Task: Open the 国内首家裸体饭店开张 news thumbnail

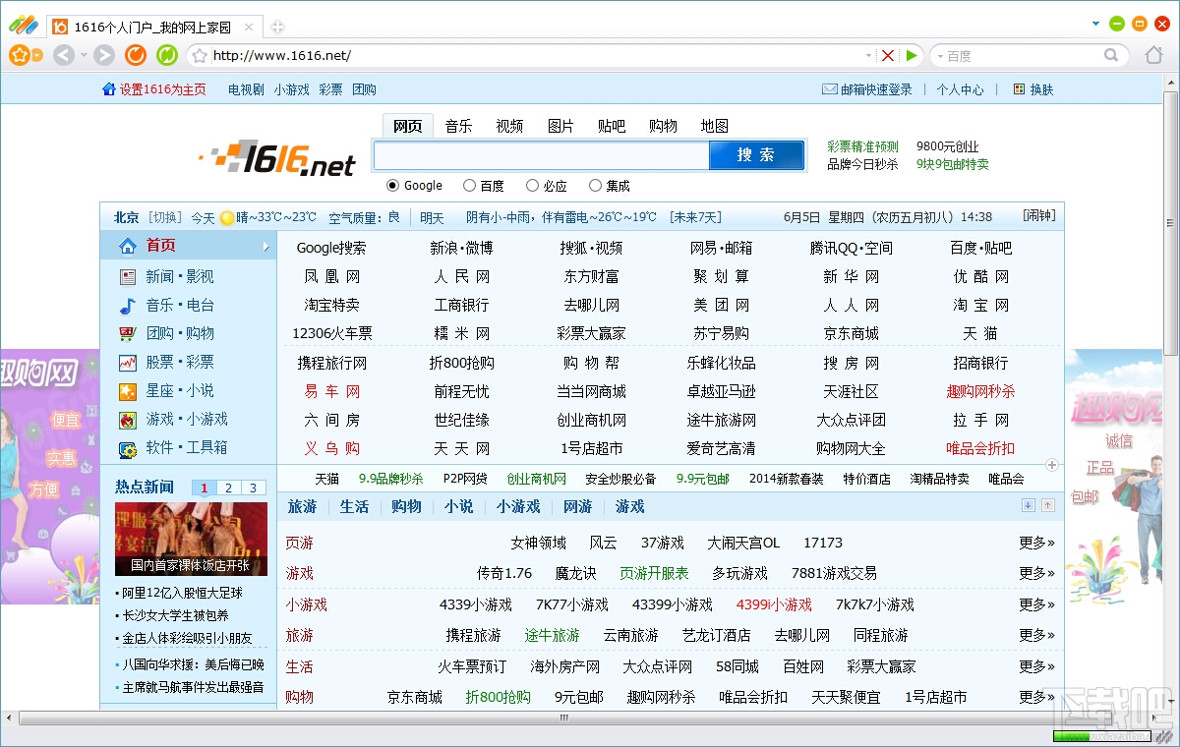Action: pyautogui.click(x=191, y=539)
